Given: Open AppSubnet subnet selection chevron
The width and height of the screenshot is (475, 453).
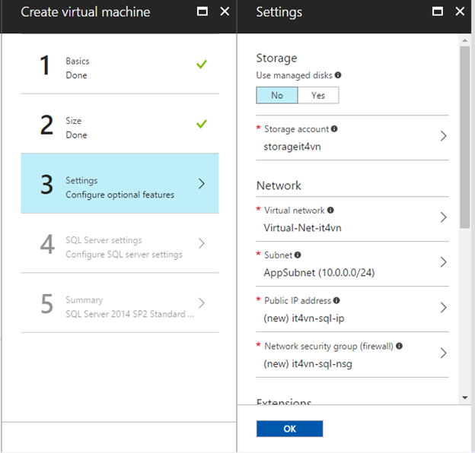Looking at the screenshot, I should click(443, 263).
